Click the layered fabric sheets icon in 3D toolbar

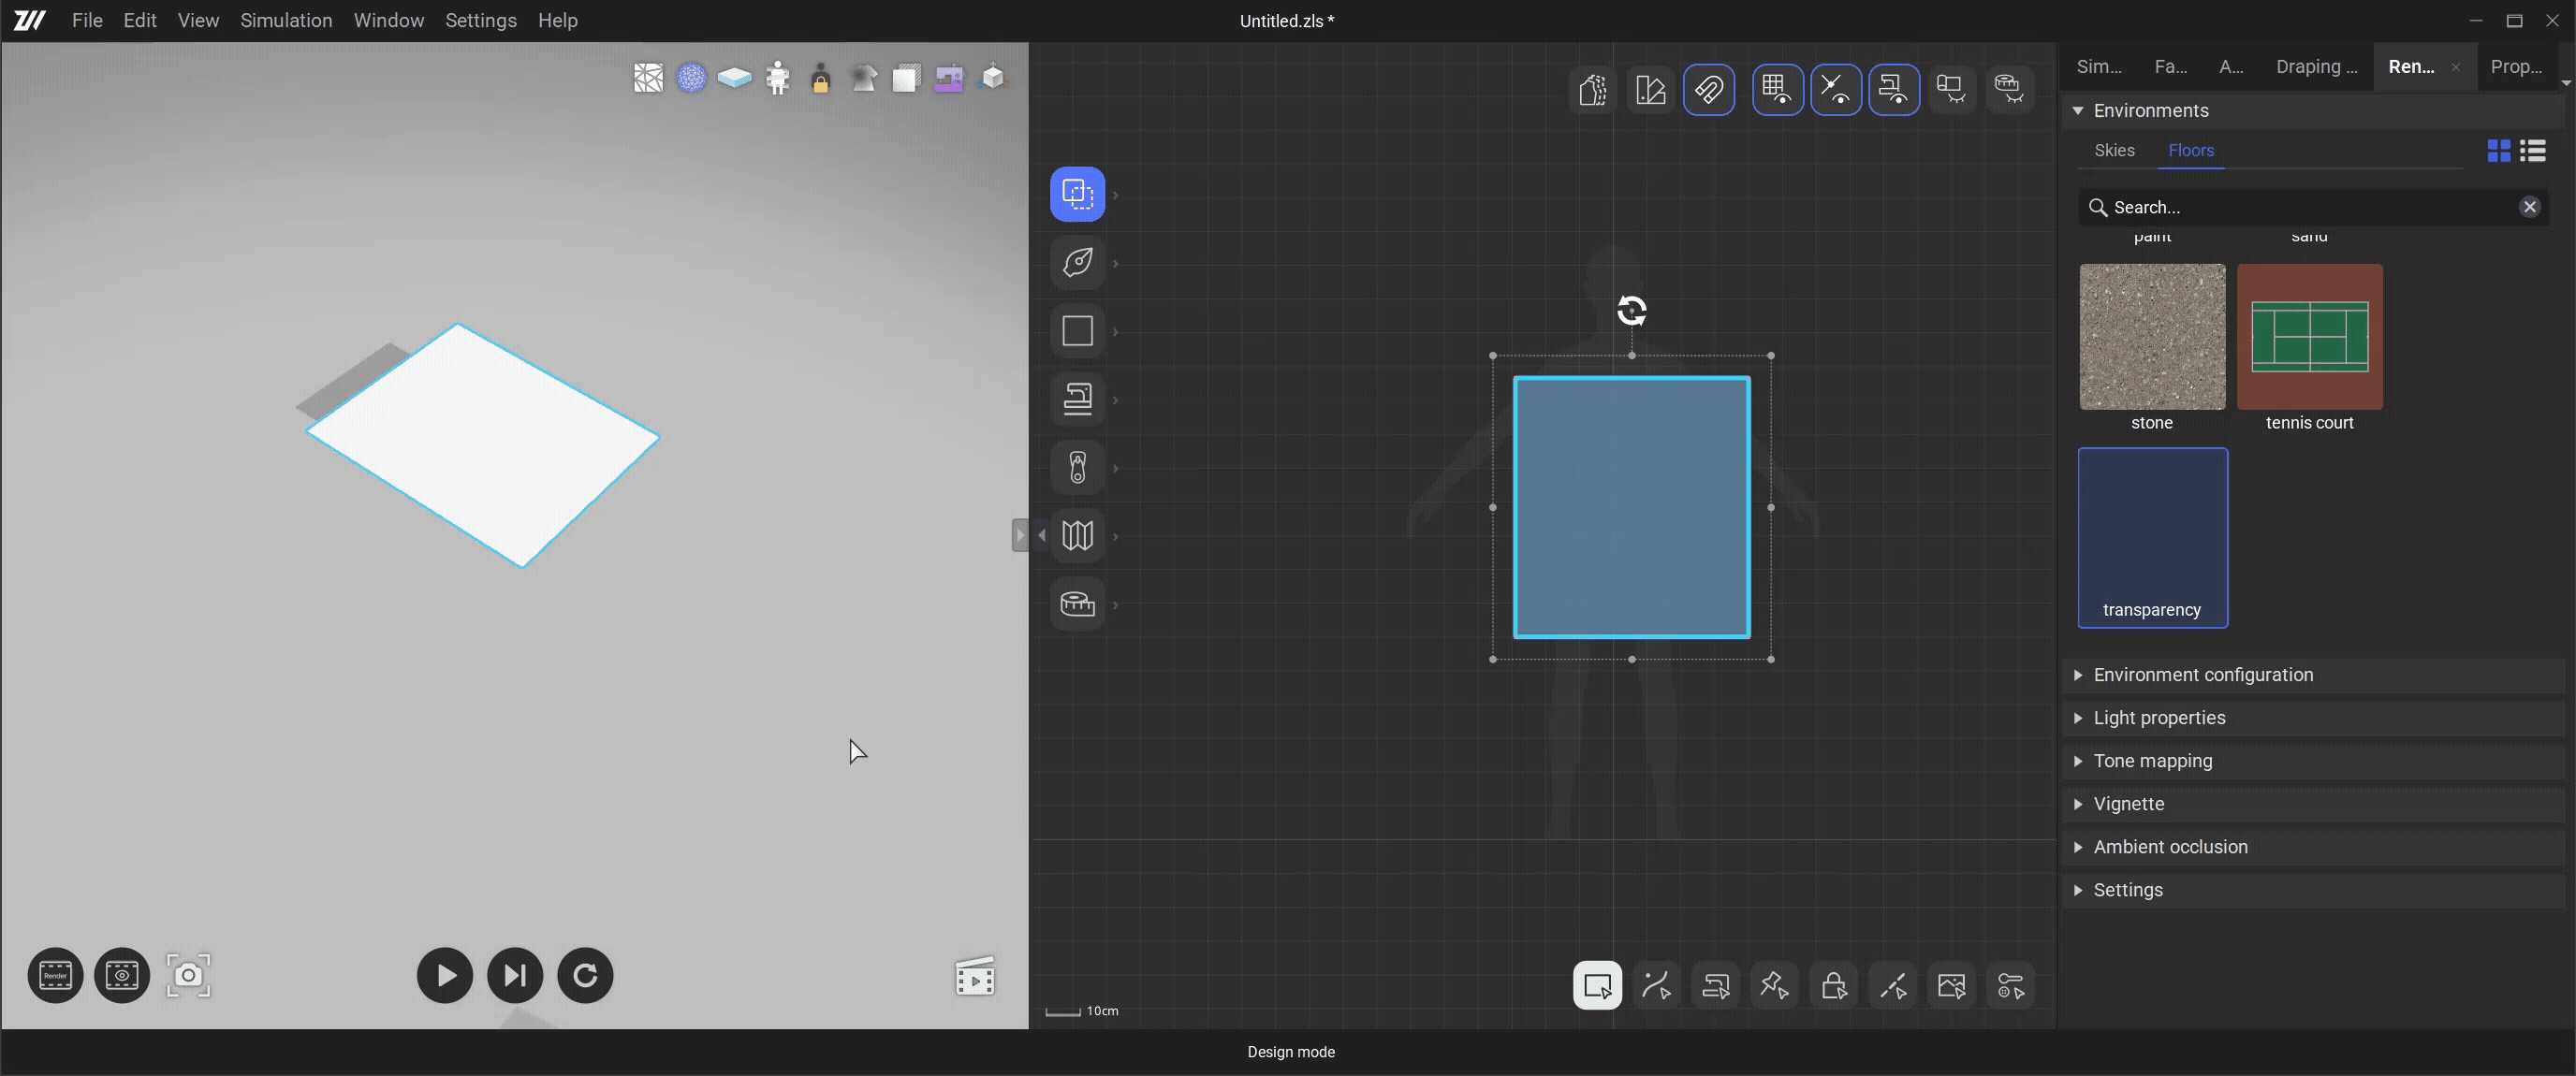pos(906,78)
